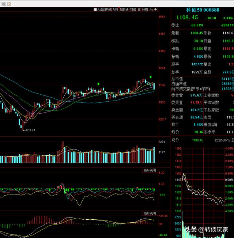Click the 853.21 low price label
Screen dimensions: 234x238
click(x=29, y=130)
